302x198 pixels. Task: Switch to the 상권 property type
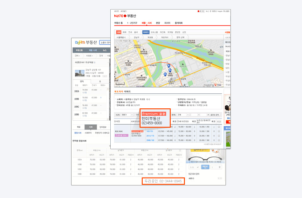pyautogui.click(x=184, y=32)
